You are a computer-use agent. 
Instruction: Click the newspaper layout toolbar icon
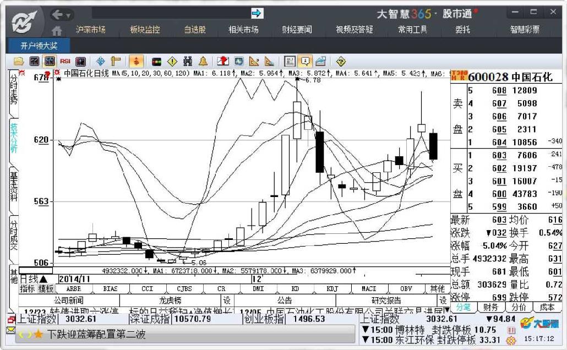290,62
